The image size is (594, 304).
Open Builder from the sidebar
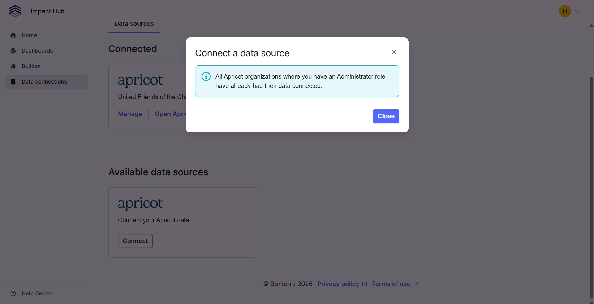pyautogui.click(x=46, y=66)
